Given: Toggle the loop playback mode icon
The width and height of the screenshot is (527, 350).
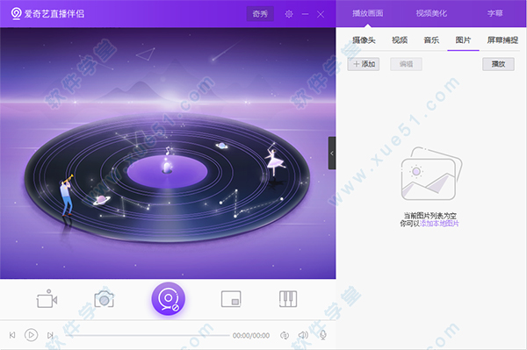Looking at the screenshot, I should click(x=285, y=335).
